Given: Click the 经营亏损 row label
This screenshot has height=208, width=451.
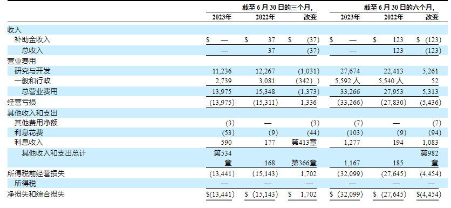Looking at the screenshot, I should [x=22, y=102].
